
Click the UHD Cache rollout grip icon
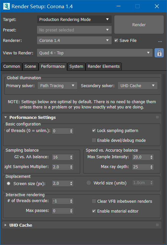157,225
